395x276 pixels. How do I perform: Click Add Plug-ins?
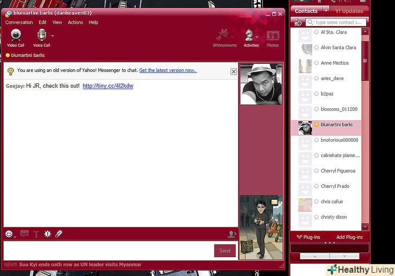point(349,237)
